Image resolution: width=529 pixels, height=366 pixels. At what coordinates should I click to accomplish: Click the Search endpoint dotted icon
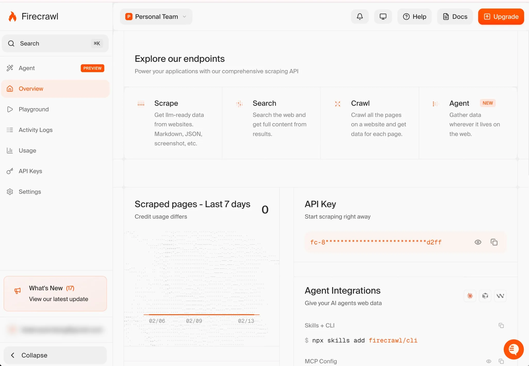coord(239,103)
